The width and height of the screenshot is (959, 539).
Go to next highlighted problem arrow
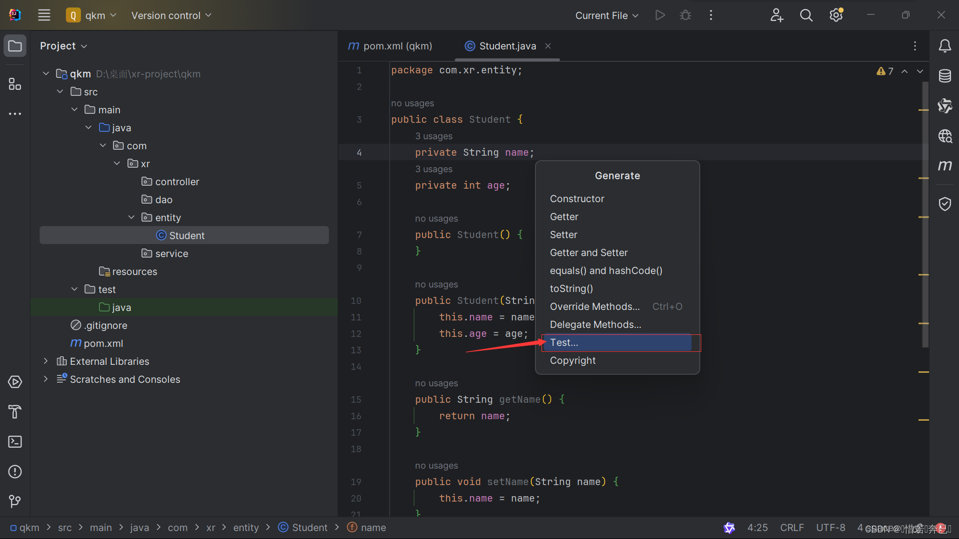point(920,71)
